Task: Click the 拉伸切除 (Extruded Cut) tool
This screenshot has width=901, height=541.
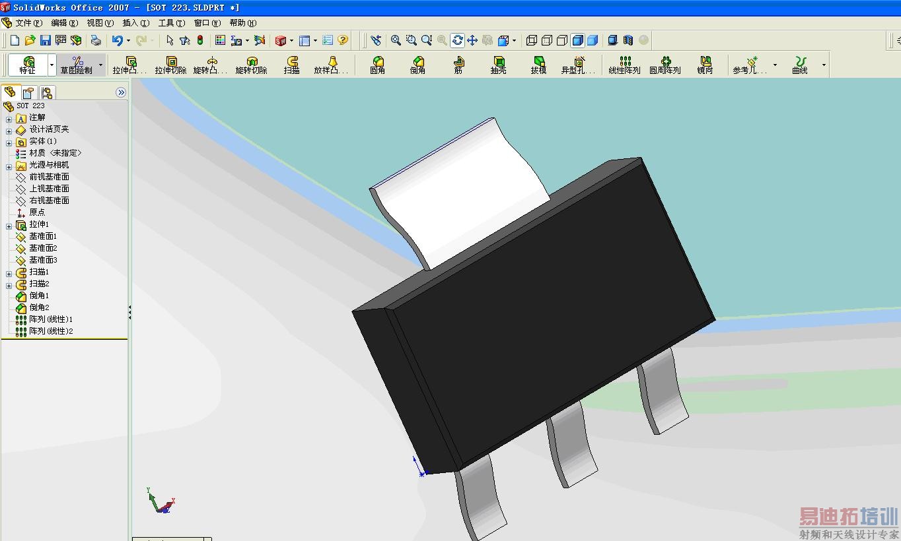Action: coord(171,65)
